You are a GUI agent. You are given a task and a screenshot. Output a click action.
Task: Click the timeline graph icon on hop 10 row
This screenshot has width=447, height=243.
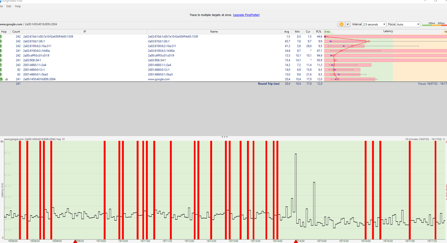pos(7,80)
